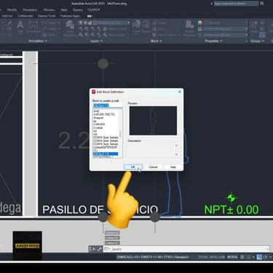Screen dimensions: 273x273
Task: Toggle the highlighted ortho status bar button
Action: (x=259, y=257)
